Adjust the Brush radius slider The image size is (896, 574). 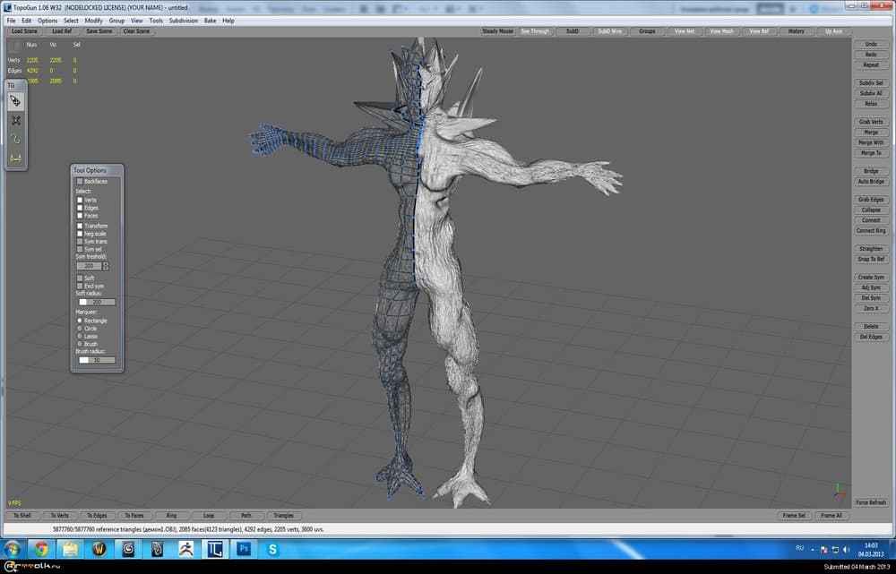point(97,360)
